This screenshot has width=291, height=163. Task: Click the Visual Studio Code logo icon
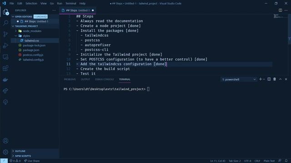4,3
